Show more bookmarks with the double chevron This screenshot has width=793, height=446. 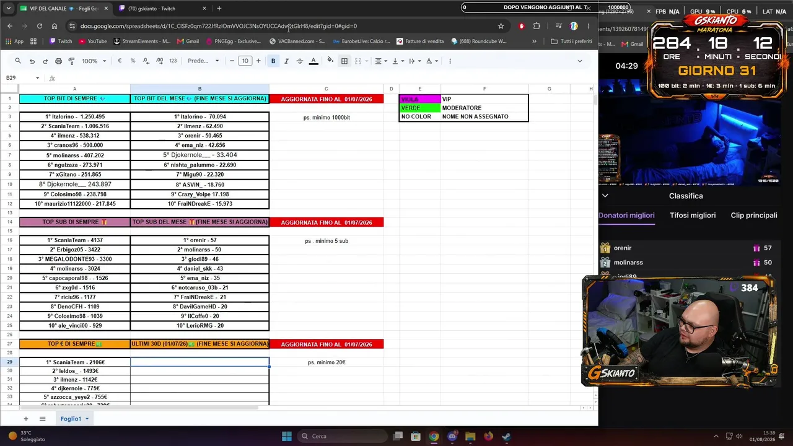pyautogui.click(x=534, y=42)
